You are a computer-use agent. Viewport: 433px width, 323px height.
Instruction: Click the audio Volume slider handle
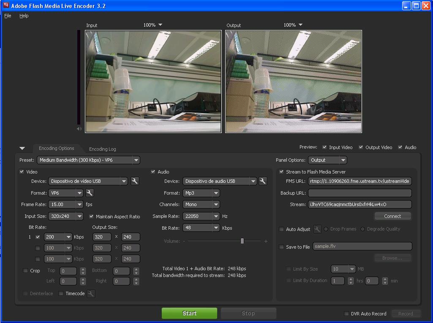(242, 241)
